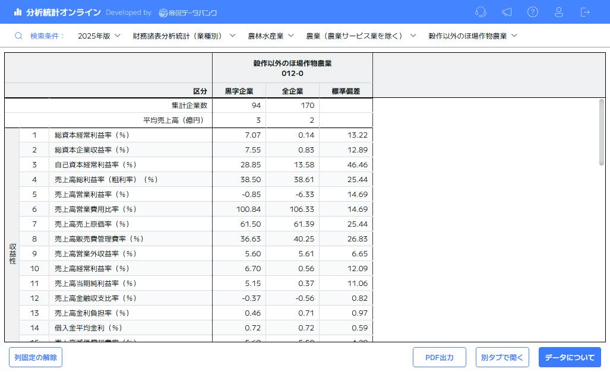Viewport: 610px width, 372px height.
Task: Click the 黒字企業 column header
Action: pyautogui.click(x=239, y=91)
